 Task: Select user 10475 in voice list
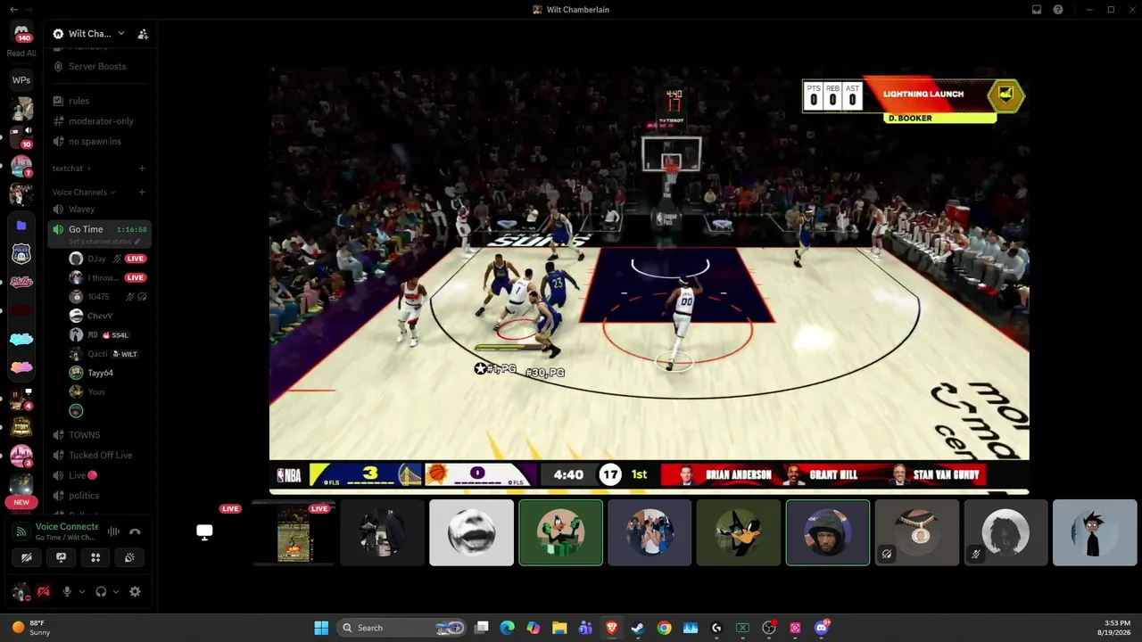click(x=98, y=297)
